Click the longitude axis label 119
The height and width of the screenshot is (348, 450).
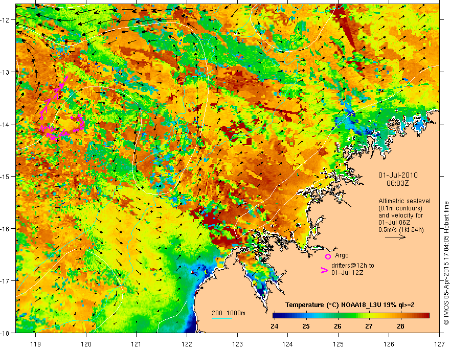[36, 344]
